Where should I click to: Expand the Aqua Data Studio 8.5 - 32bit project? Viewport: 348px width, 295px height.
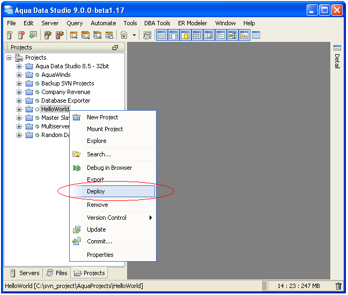[x=19, y=66]
